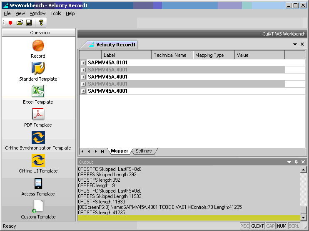Open the Output panel options dropdown
This screenshot has height=231, width=309.
coord(289,162)
